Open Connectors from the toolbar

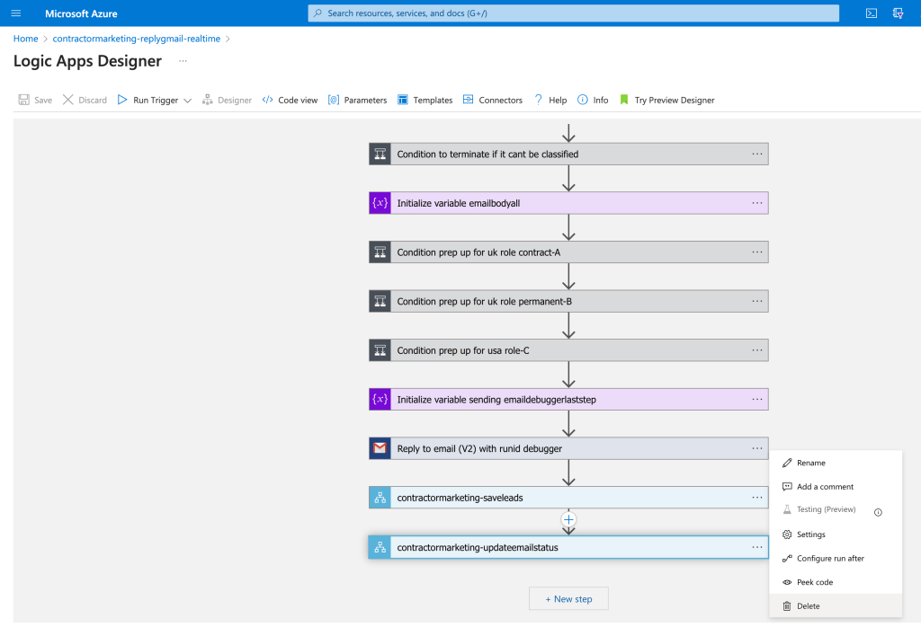pos(493,100)
